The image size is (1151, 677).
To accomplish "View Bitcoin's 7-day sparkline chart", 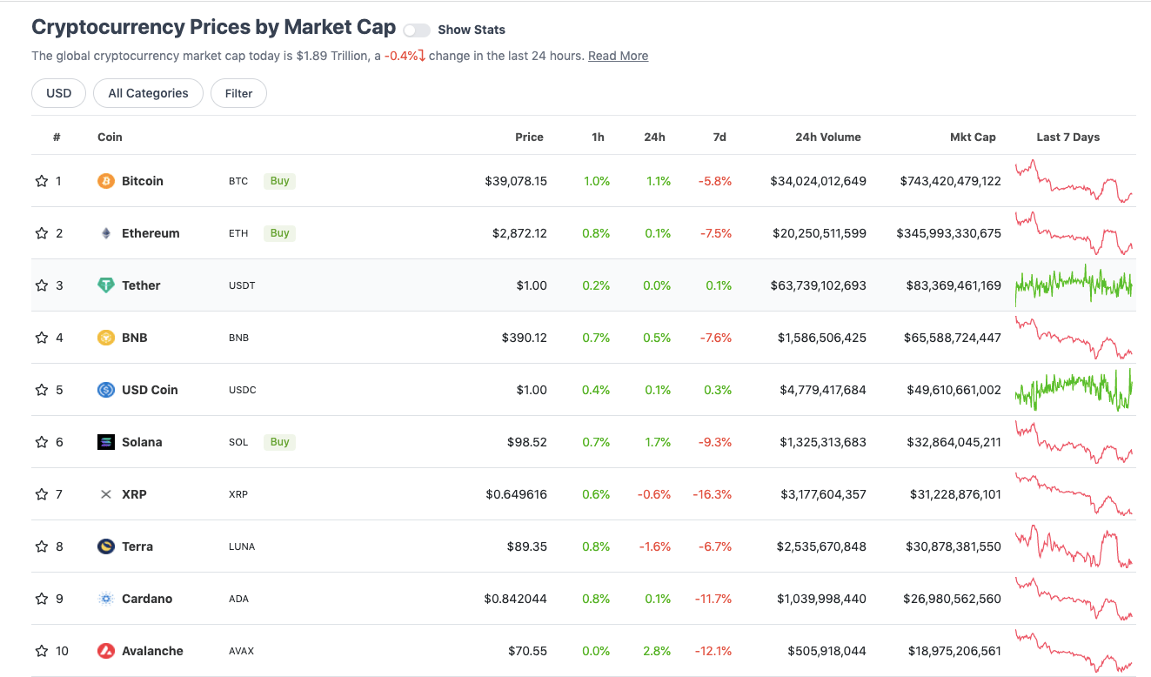I will [1074, 181].
